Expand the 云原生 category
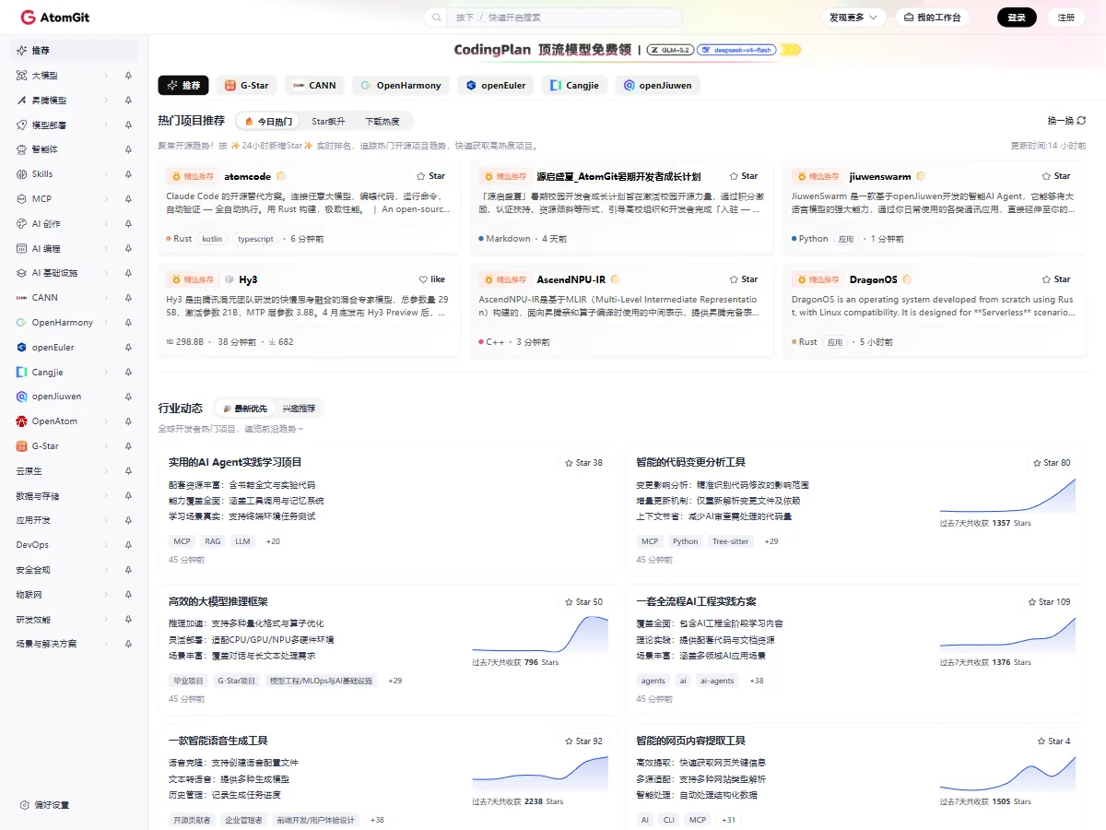This screenshot has width=1106, height=830. tap(106, 471)
